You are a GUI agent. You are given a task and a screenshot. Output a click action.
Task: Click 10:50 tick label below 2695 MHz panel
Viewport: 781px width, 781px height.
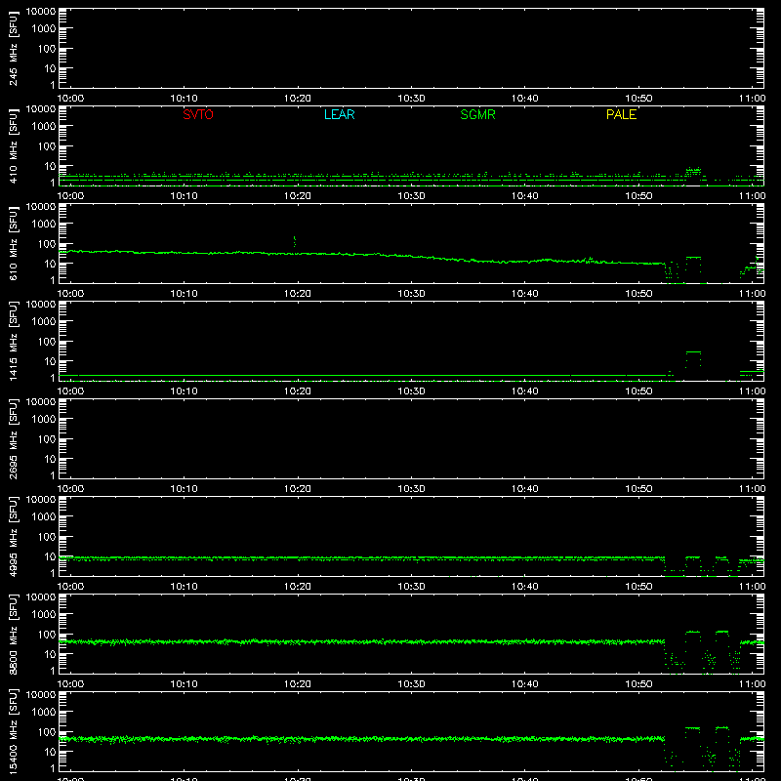(x=638, y=489)
